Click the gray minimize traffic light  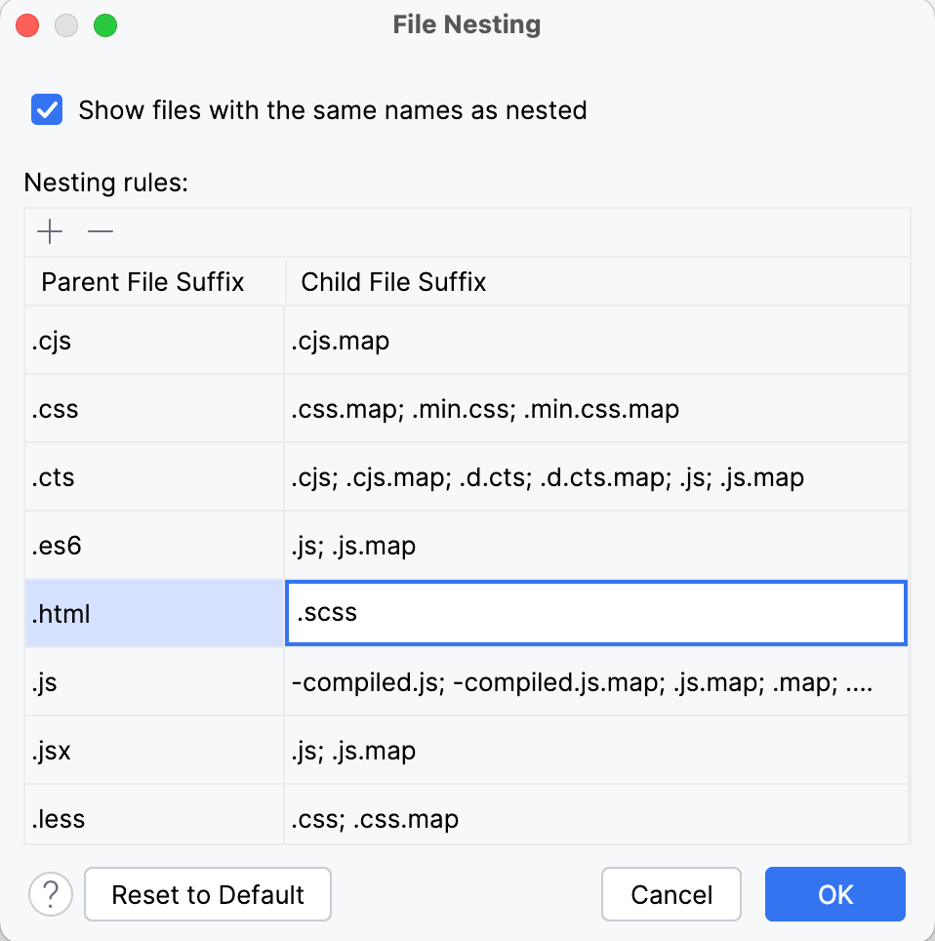[66, 25]
